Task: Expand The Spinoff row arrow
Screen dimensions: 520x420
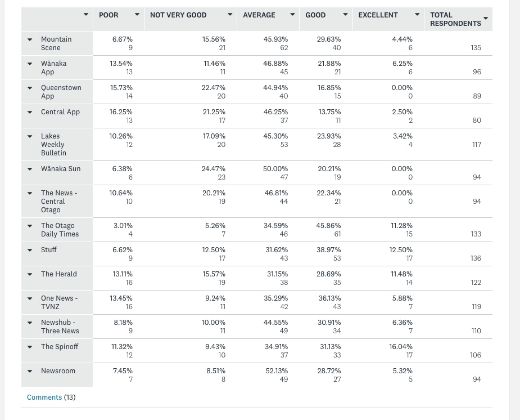Action: click(30, 347)
